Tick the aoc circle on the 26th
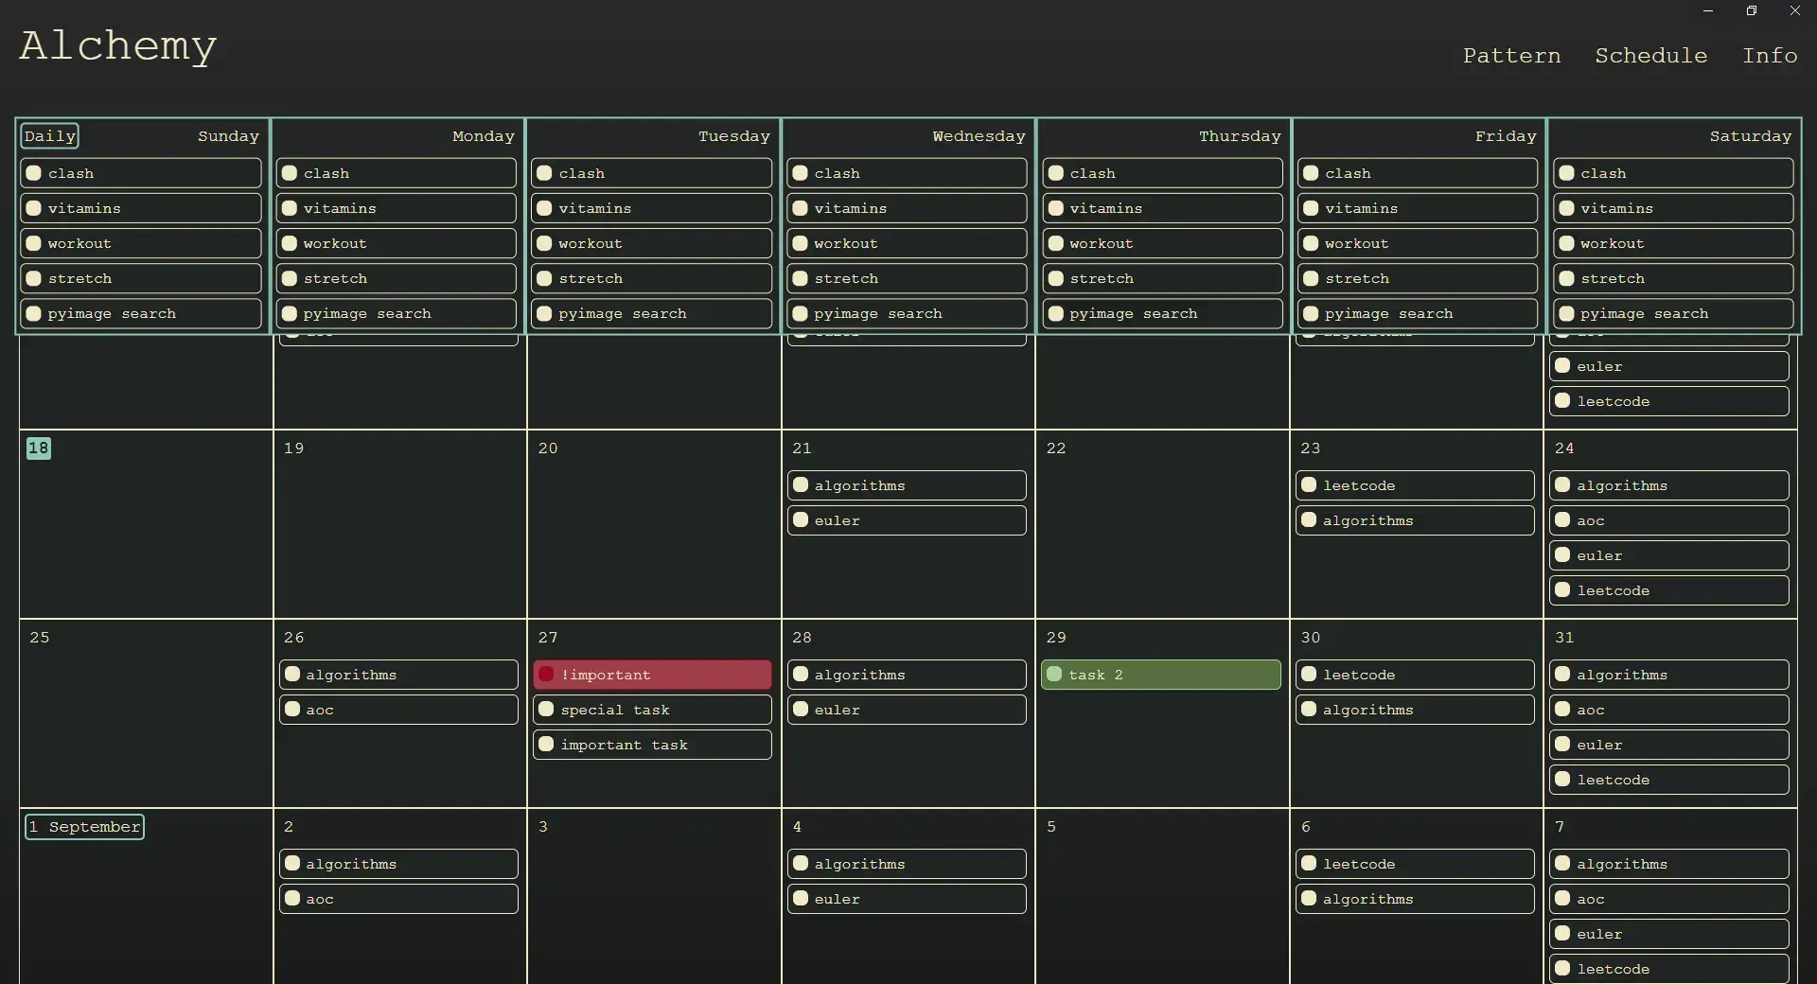Image resolution: width=1817 pixels, height=984 pixels. tap(292, 710)
